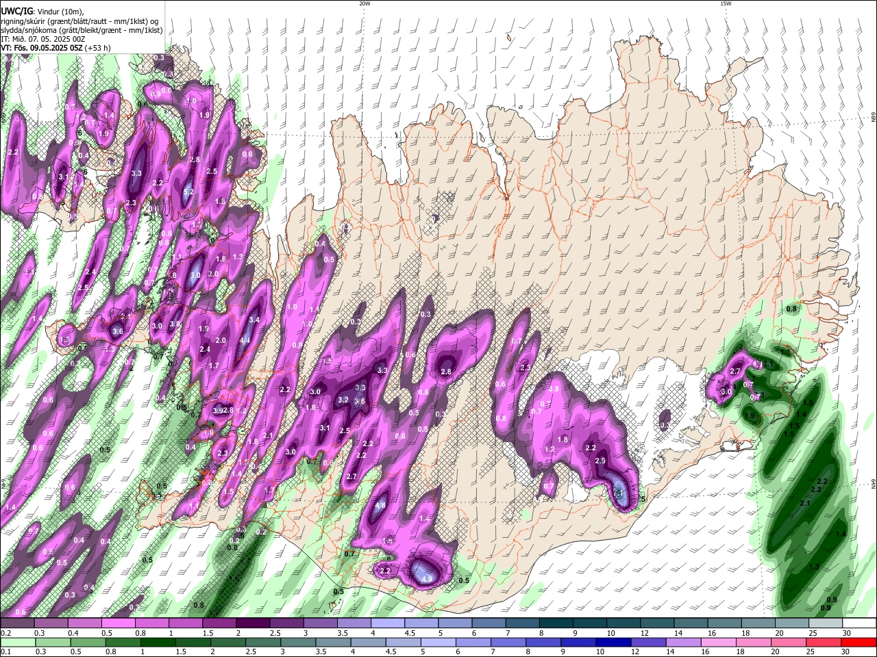Click the 4.4 precipitation value on the map
The width and height of the screenshot is (877, 657).
(x=245, y=339)
